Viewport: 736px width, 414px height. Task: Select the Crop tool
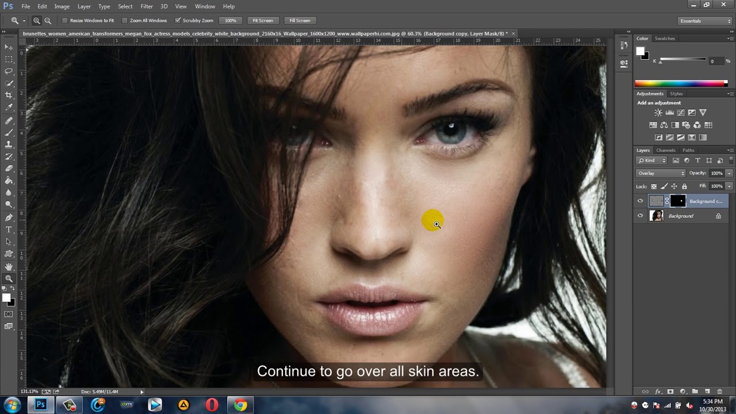[9, 95]
